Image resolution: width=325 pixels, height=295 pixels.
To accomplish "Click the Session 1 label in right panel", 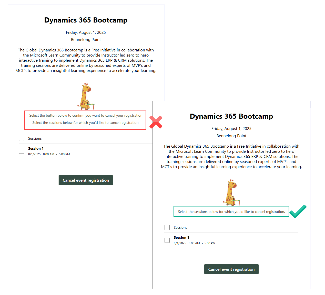I will [x=181, y=237].
